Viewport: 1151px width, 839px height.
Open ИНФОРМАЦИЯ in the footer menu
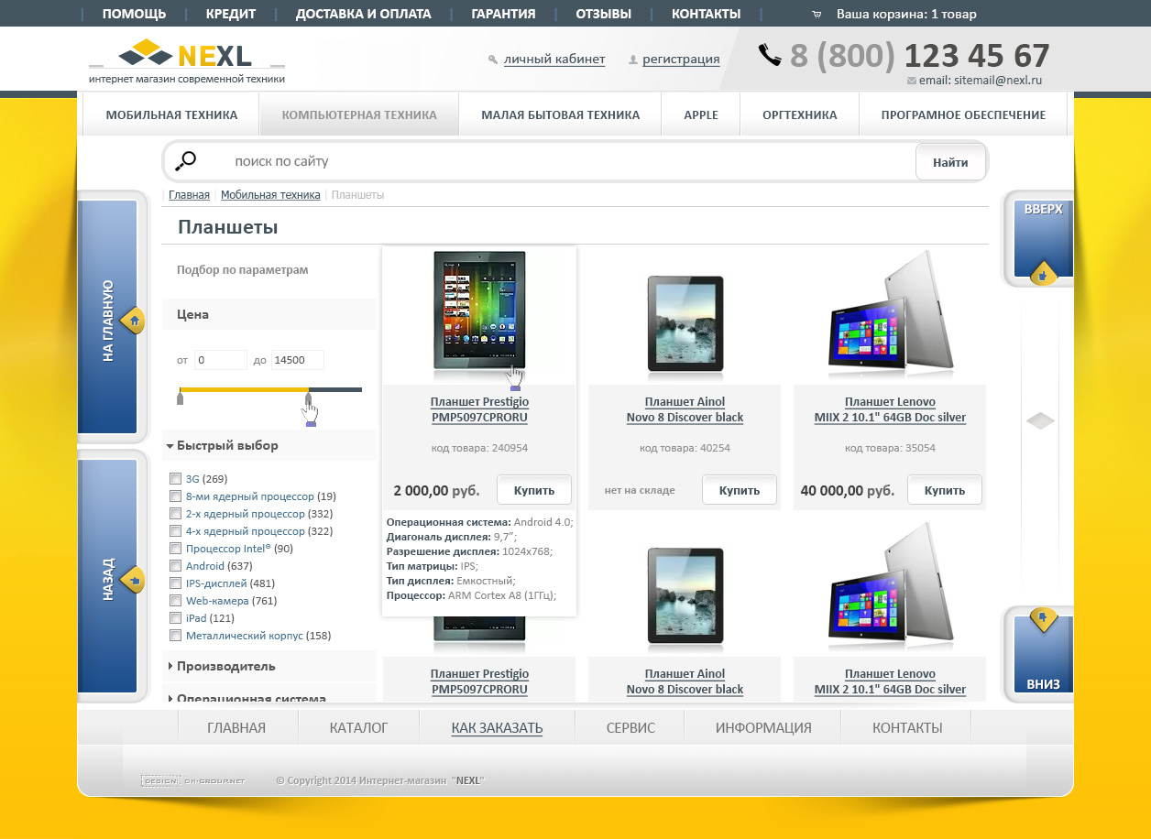763,727
